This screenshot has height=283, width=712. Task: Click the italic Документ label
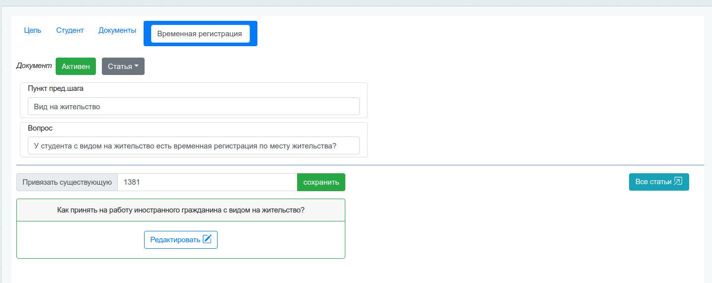coord(34,66)
